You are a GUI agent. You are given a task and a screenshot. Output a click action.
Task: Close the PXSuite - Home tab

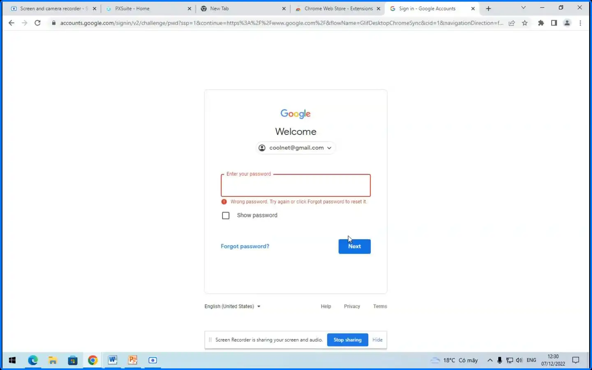[190, 9]
